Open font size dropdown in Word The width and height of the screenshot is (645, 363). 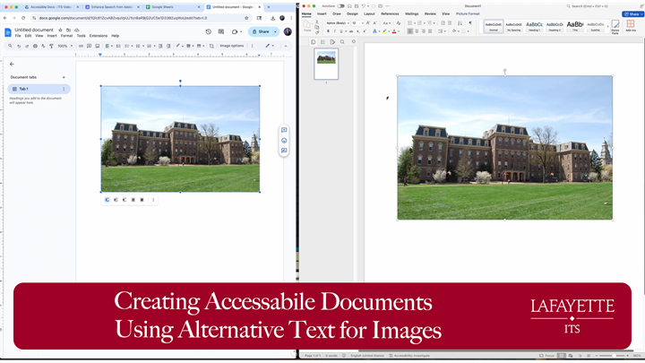pos(357,23)
